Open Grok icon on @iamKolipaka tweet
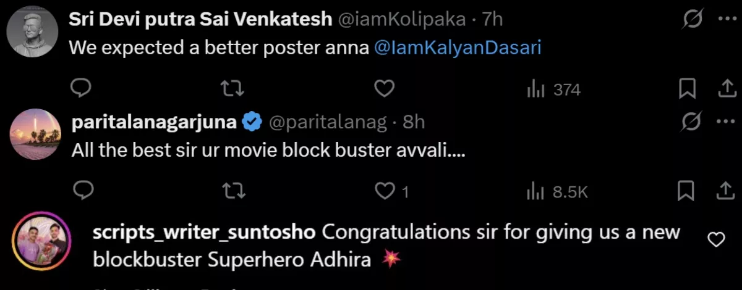This screenshot has height=290, width=742. (x=692, y=20)
